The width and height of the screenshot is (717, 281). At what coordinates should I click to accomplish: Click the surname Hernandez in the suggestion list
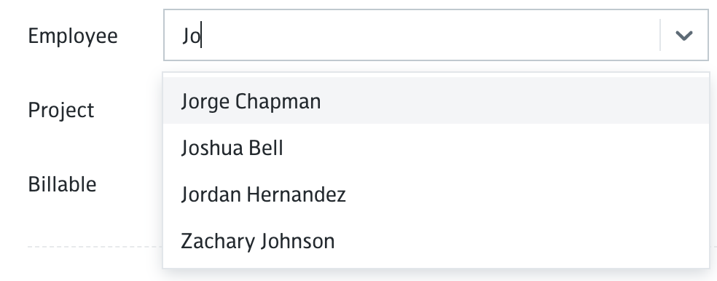[296, 194]
